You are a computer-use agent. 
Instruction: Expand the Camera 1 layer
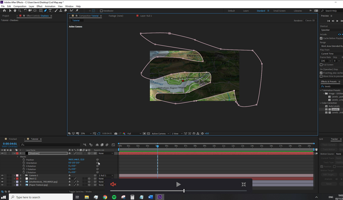(x=14, y=175)
